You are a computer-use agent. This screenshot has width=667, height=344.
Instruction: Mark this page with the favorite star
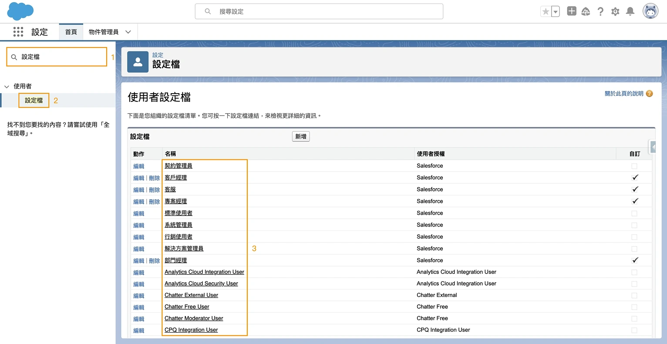(547, 11)
